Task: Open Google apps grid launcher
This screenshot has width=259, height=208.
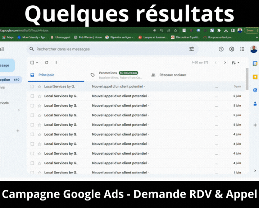Action: [x=242, y=49]
